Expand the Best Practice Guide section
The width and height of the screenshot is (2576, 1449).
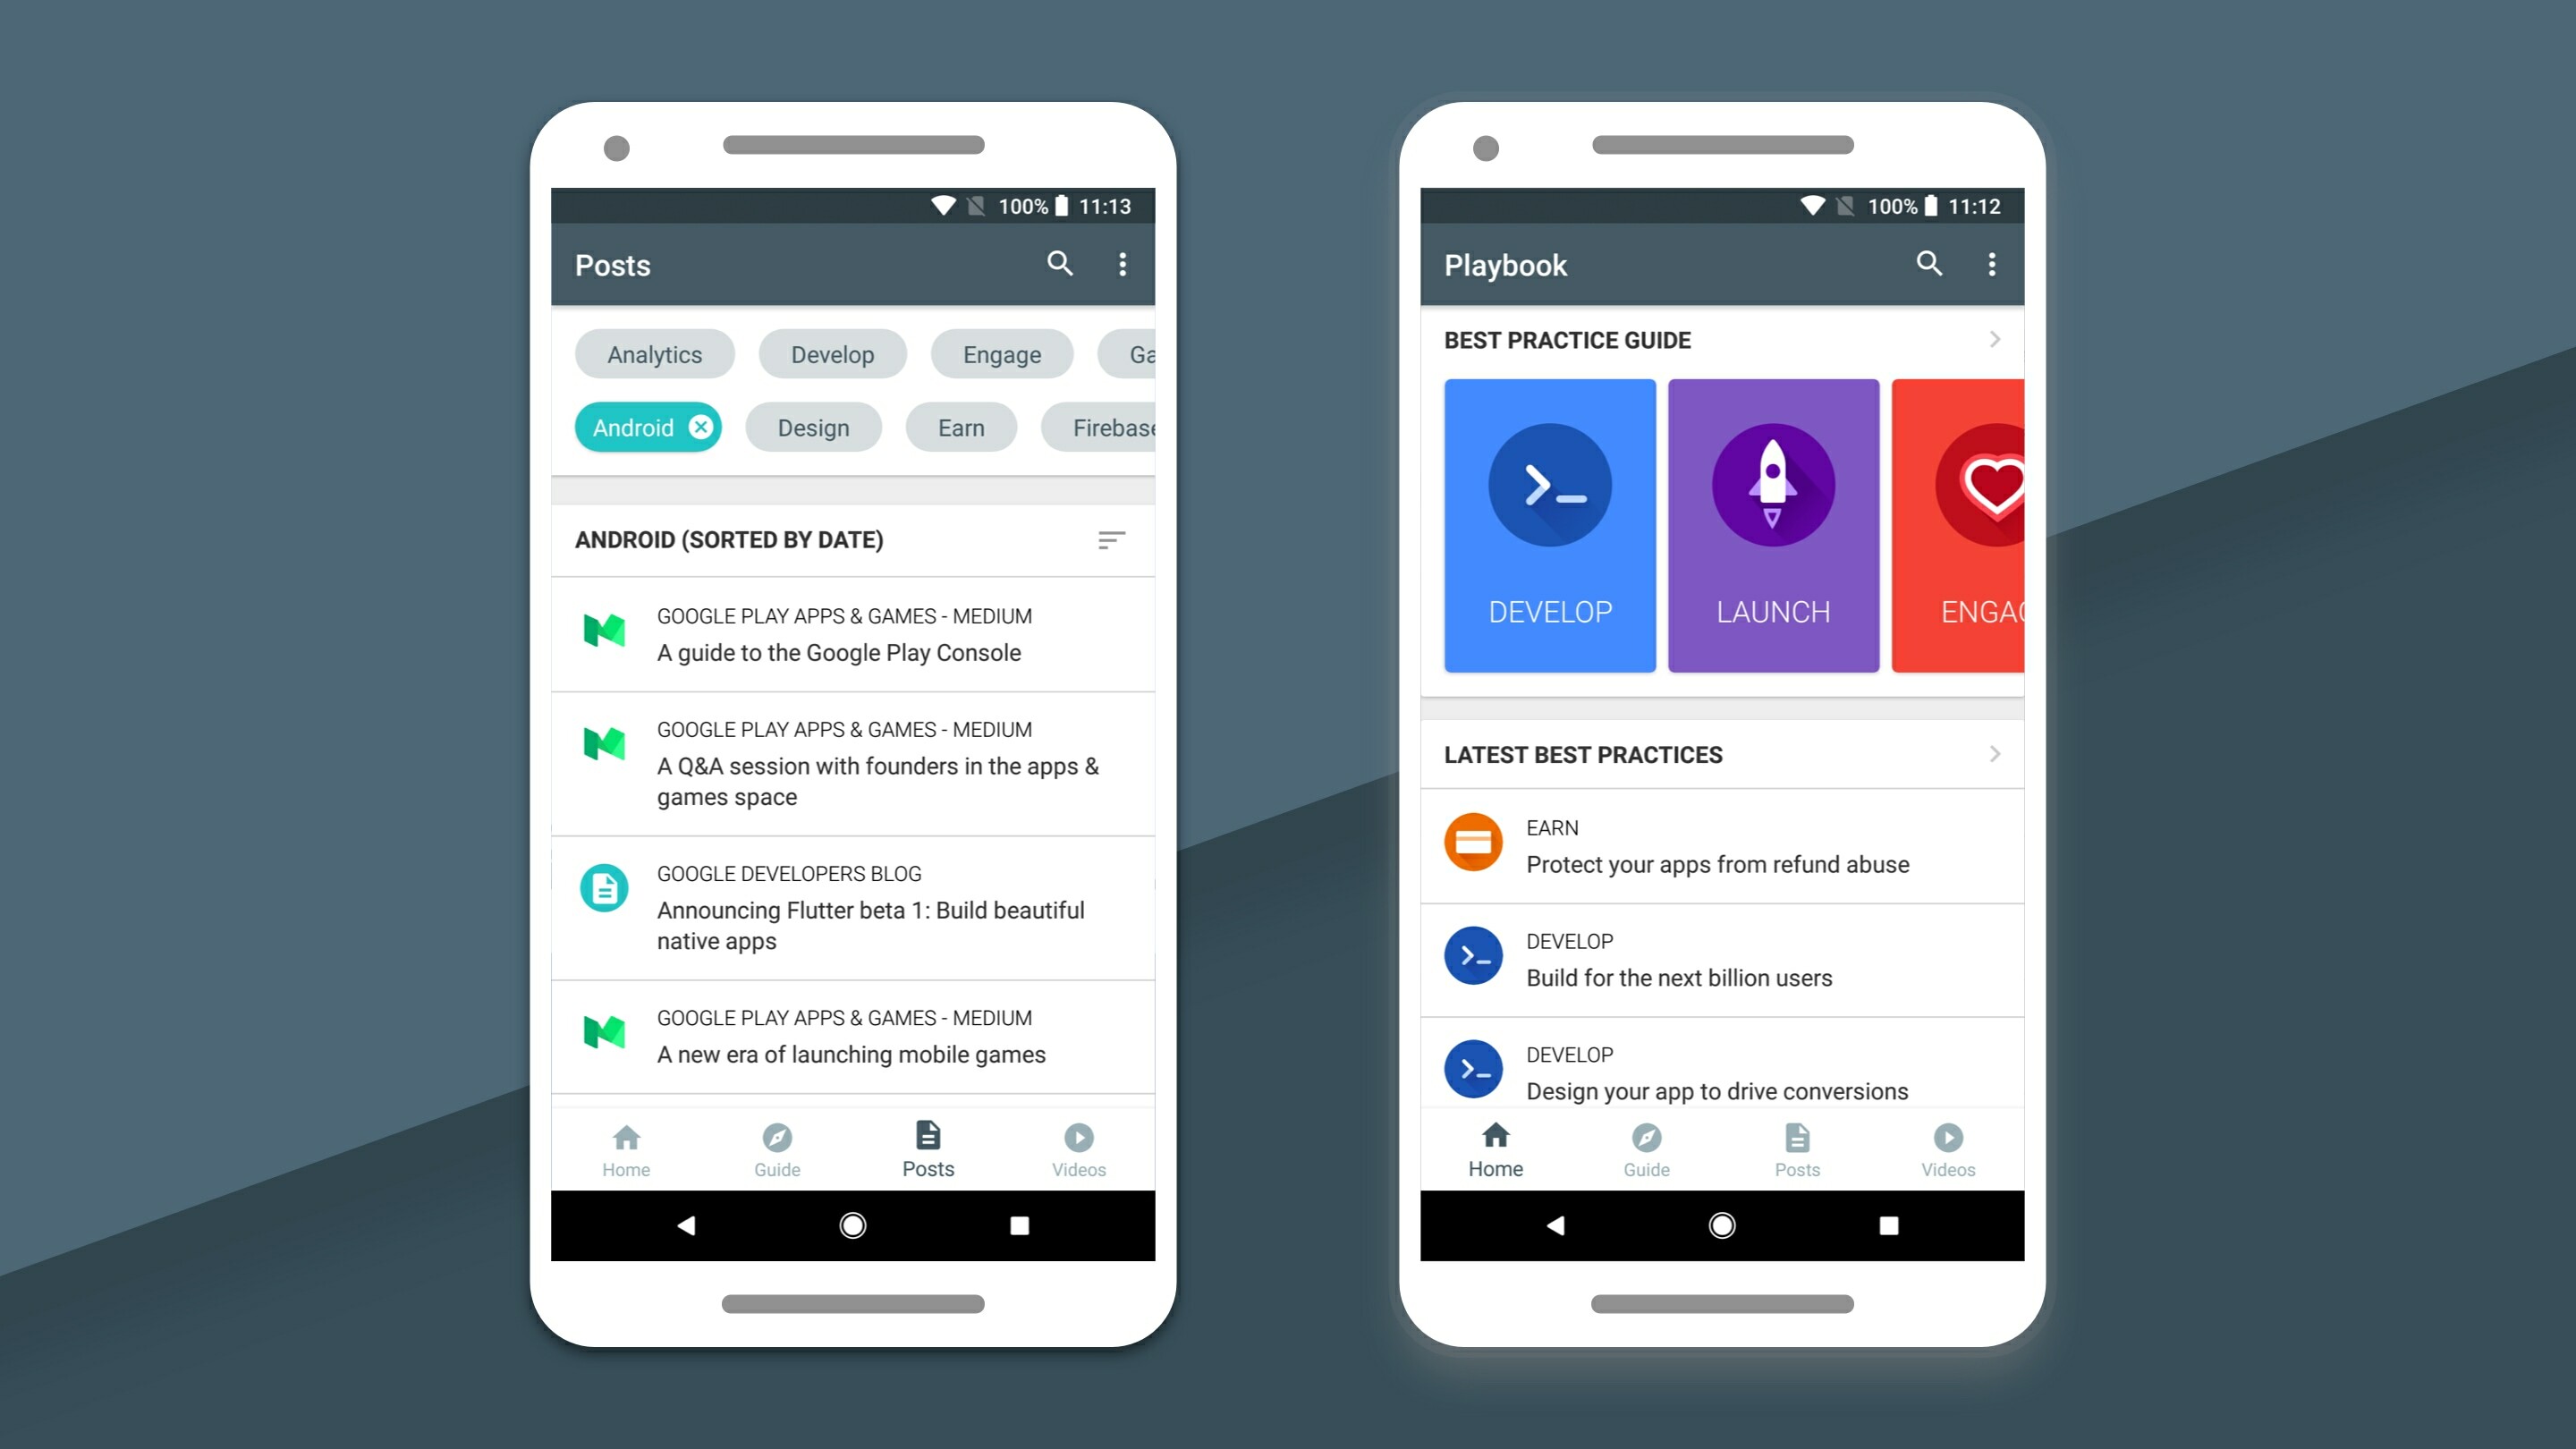pos(1996,338)
